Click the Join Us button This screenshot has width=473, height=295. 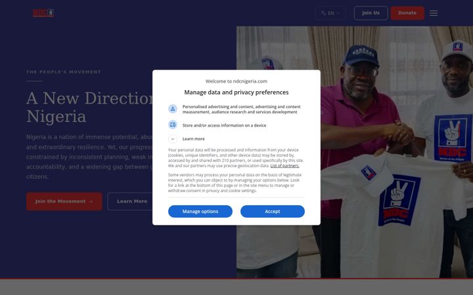click(x=371, y=13)
